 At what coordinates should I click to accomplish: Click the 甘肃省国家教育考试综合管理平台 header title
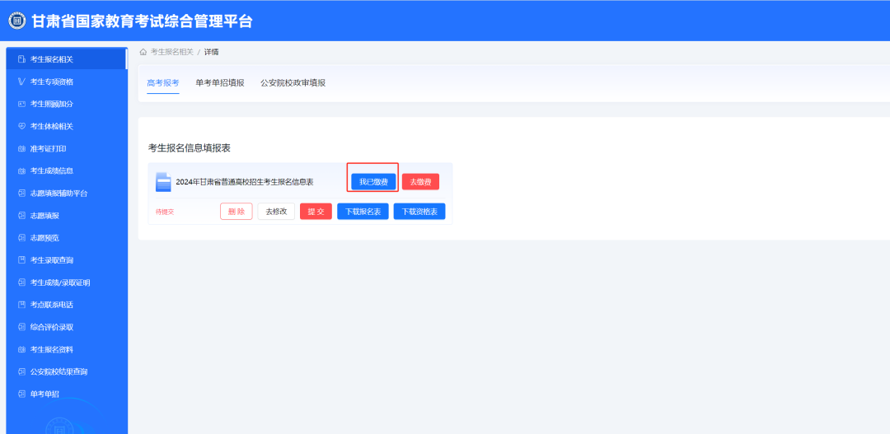pyautogui.click(x=142, y=21)
